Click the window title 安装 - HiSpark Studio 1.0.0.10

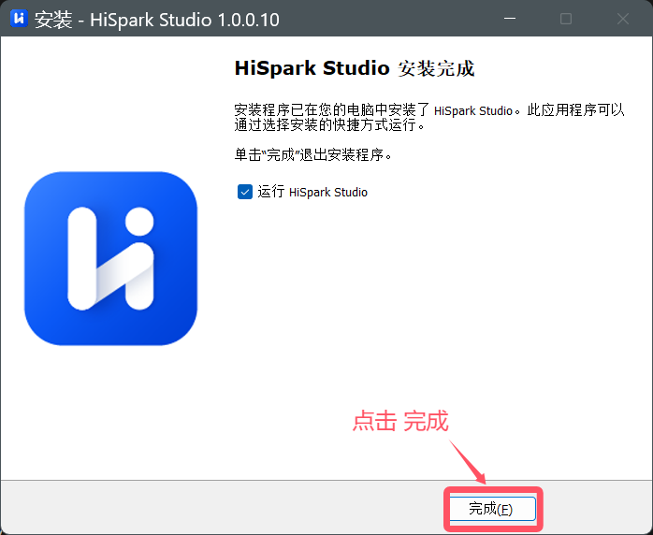tap(157, 20)
